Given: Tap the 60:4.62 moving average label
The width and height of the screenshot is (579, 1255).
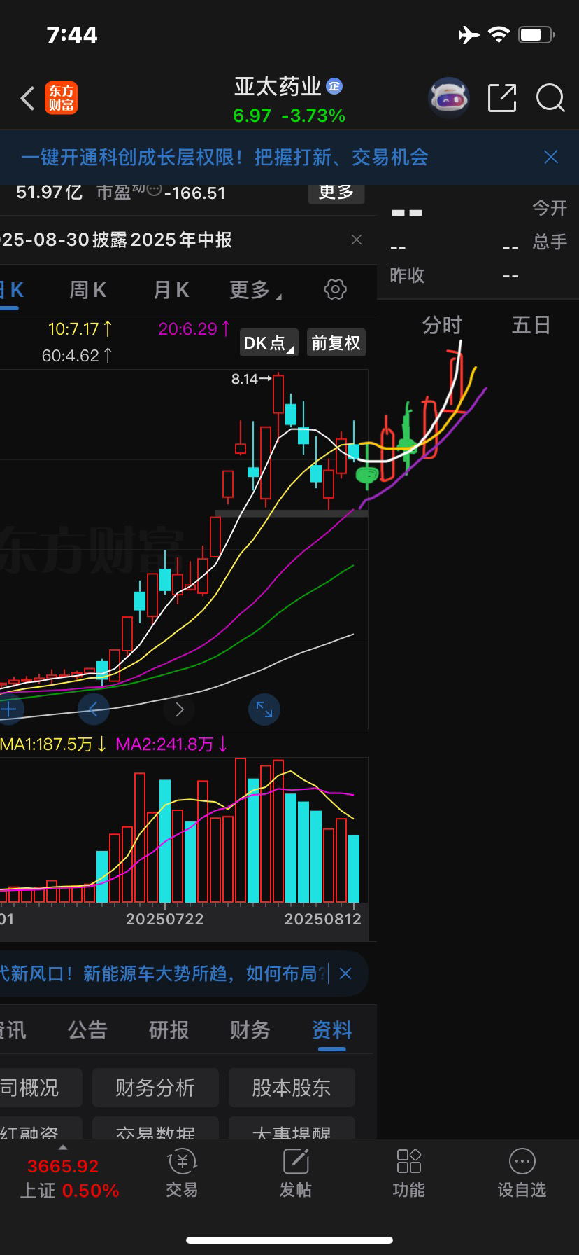Looking at the screenshot, I should click(x=77, y=356).
